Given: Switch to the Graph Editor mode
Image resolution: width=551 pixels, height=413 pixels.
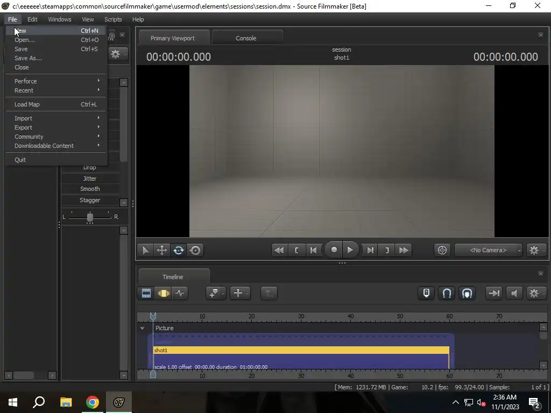Looking at the screenshot, I should (180, 293).
